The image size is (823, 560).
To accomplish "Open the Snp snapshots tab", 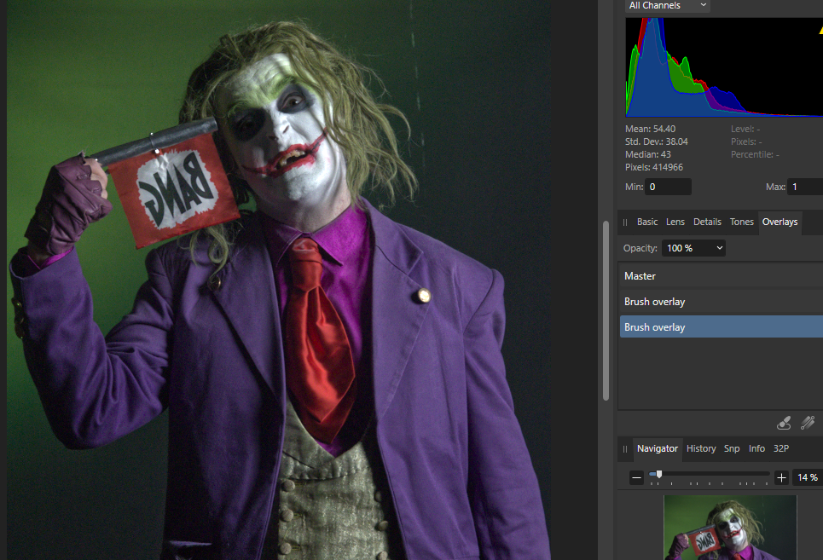I will coord(732,449).
